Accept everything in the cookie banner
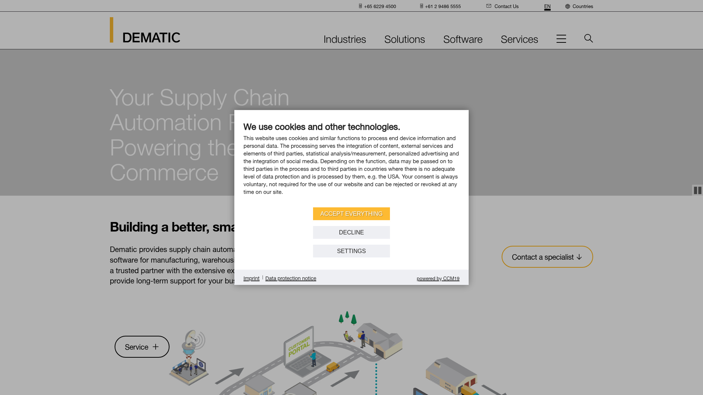This screenshot has height=395, width=703. click(351, 214)
